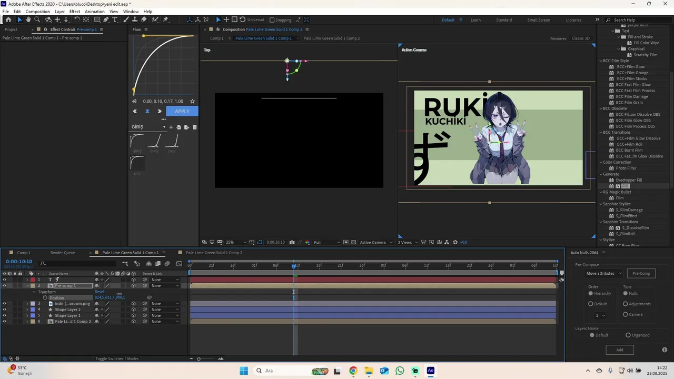The image size is (674, 379).
Task: Click the timeline zoom slider handle
Action: 199,359
